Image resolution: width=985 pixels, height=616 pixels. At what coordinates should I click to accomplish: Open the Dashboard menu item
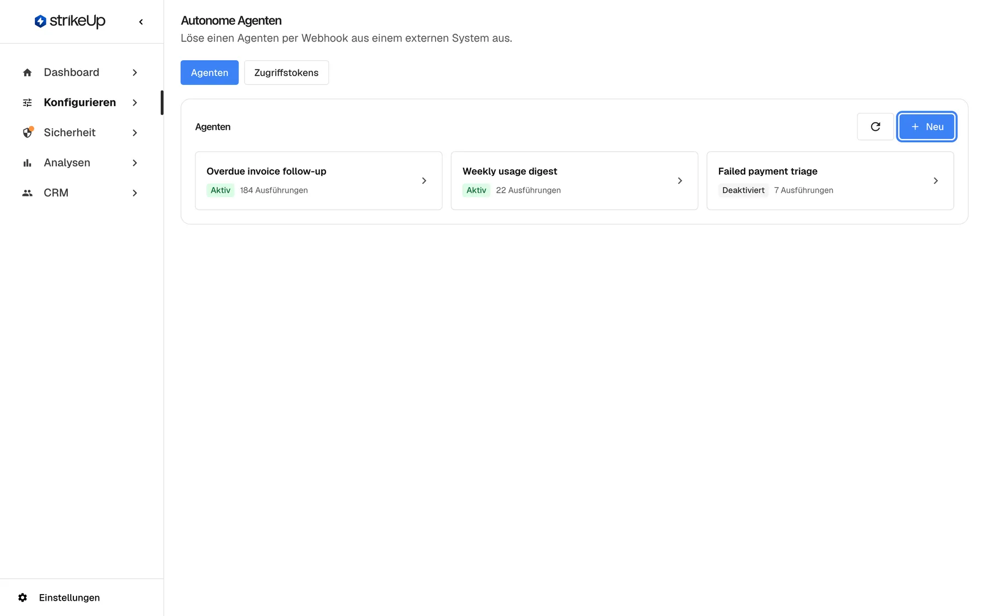(x=81, y=72)
